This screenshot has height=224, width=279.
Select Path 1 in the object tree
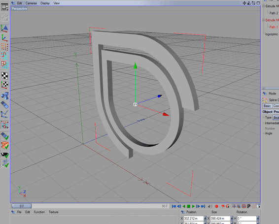[274, 27]
